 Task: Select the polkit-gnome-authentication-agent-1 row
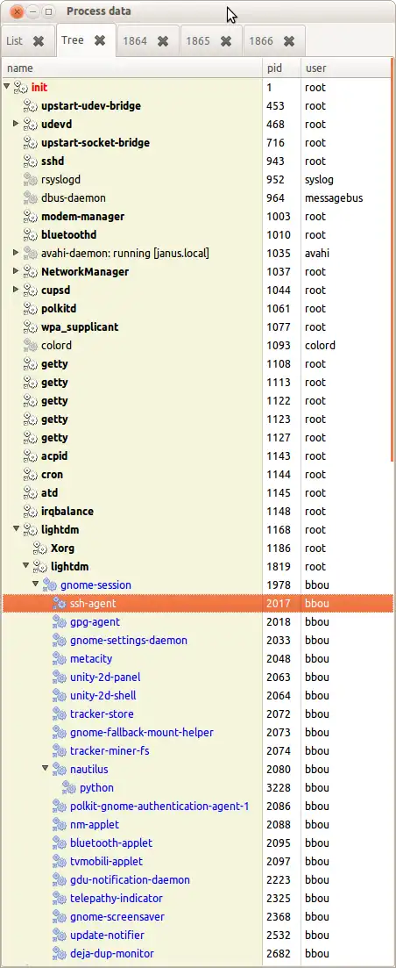(x=196, y=807)
